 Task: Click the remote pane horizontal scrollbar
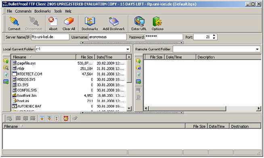click(x=187, y=108)
